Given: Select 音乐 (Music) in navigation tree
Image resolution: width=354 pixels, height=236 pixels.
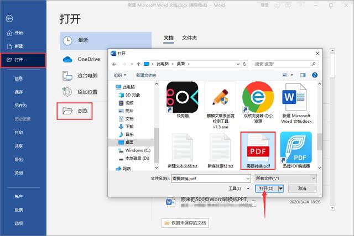Looking at the screenshot, I should 126,134.
